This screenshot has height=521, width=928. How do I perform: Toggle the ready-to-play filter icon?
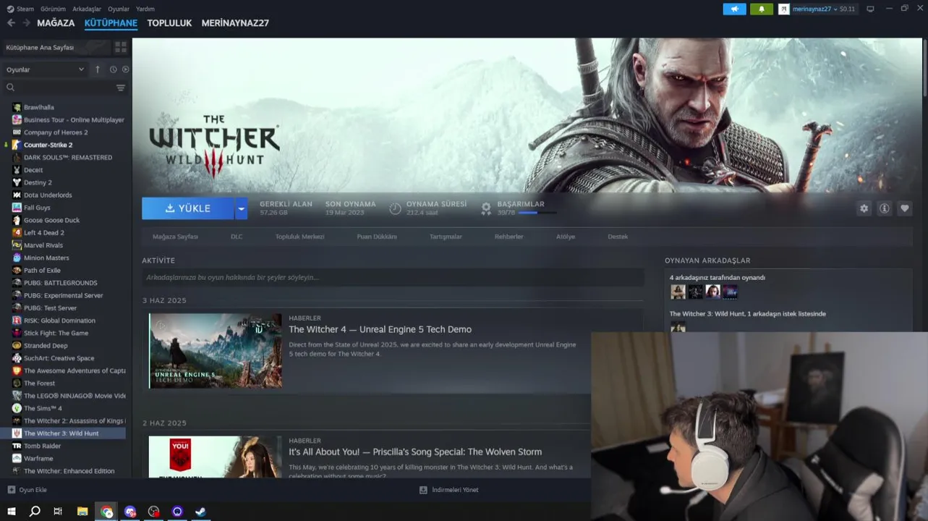click(x=125, y=69)
